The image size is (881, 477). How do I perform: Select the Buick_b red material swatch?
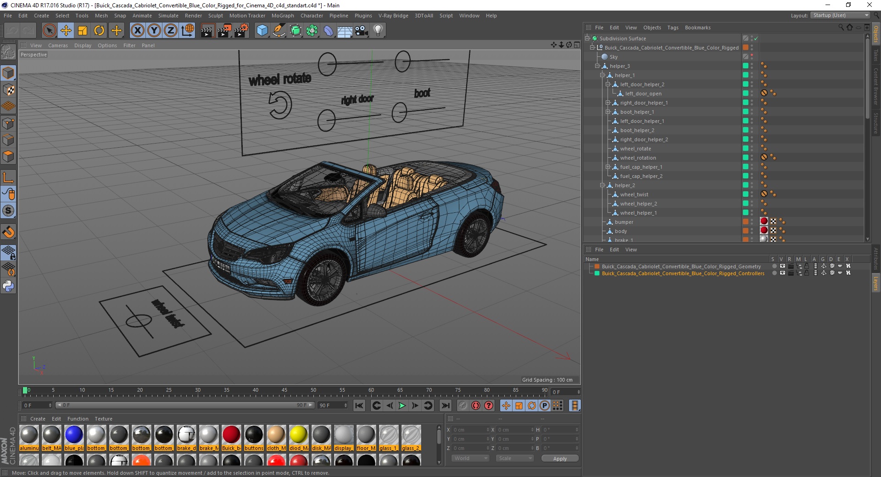point(231,438)
